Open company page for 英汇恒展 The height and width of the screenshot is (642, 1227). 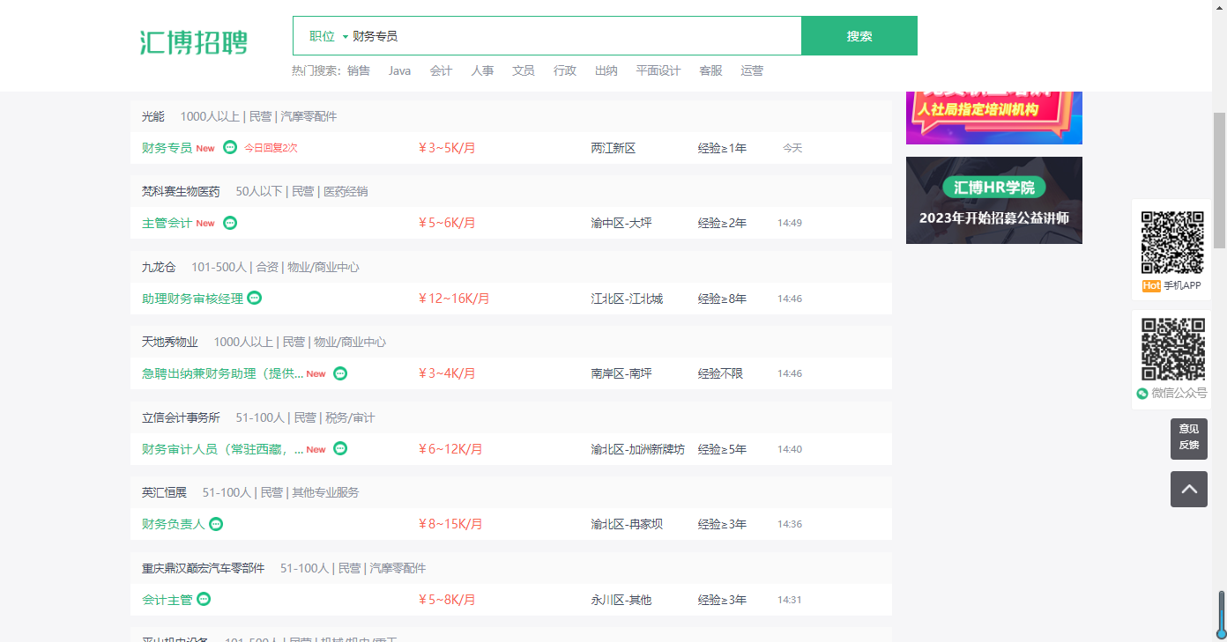pyautogui.click(x=165, y=492)
